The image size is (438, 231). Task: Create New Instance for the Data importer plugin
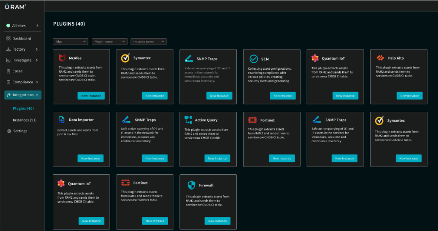tap(91, 158)
